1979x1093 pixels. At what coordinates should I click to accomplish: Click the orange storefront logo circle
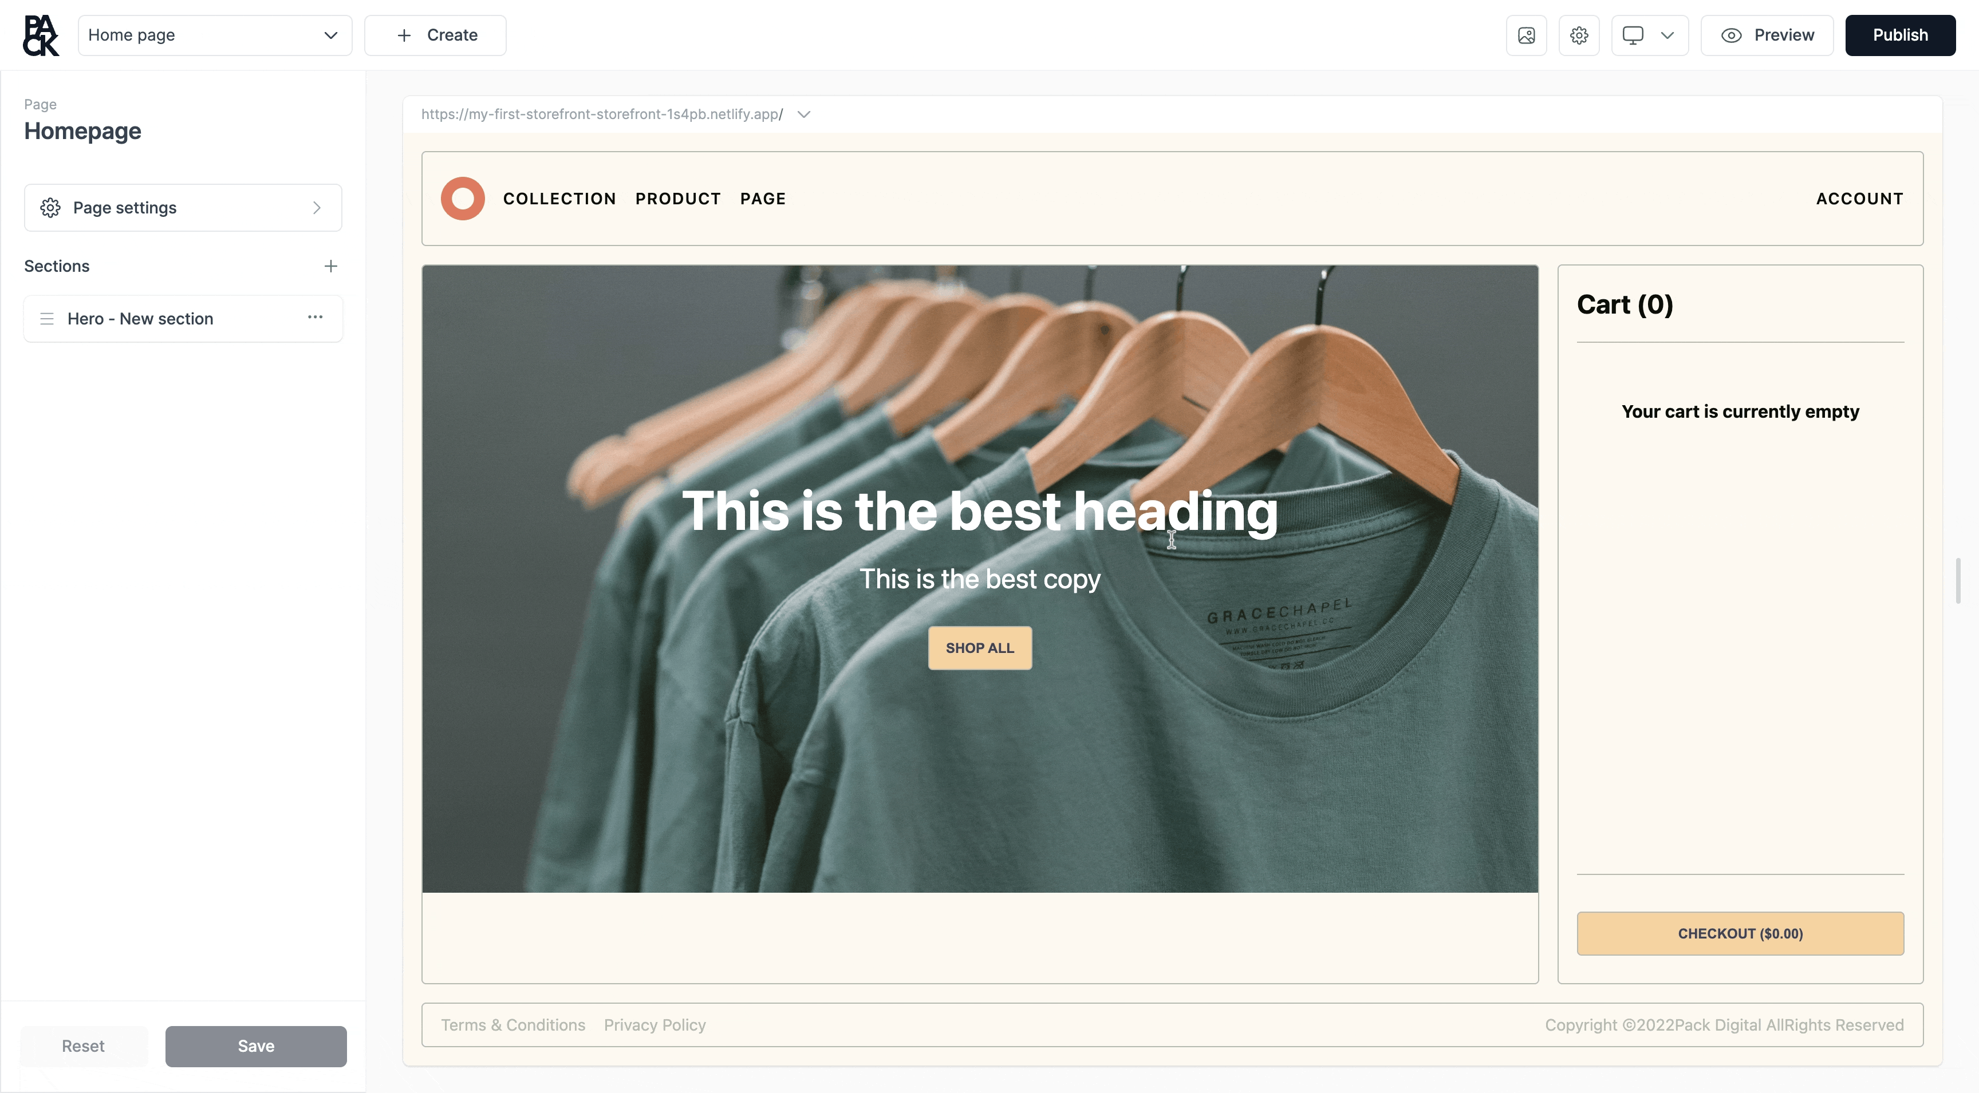point(463,199)
